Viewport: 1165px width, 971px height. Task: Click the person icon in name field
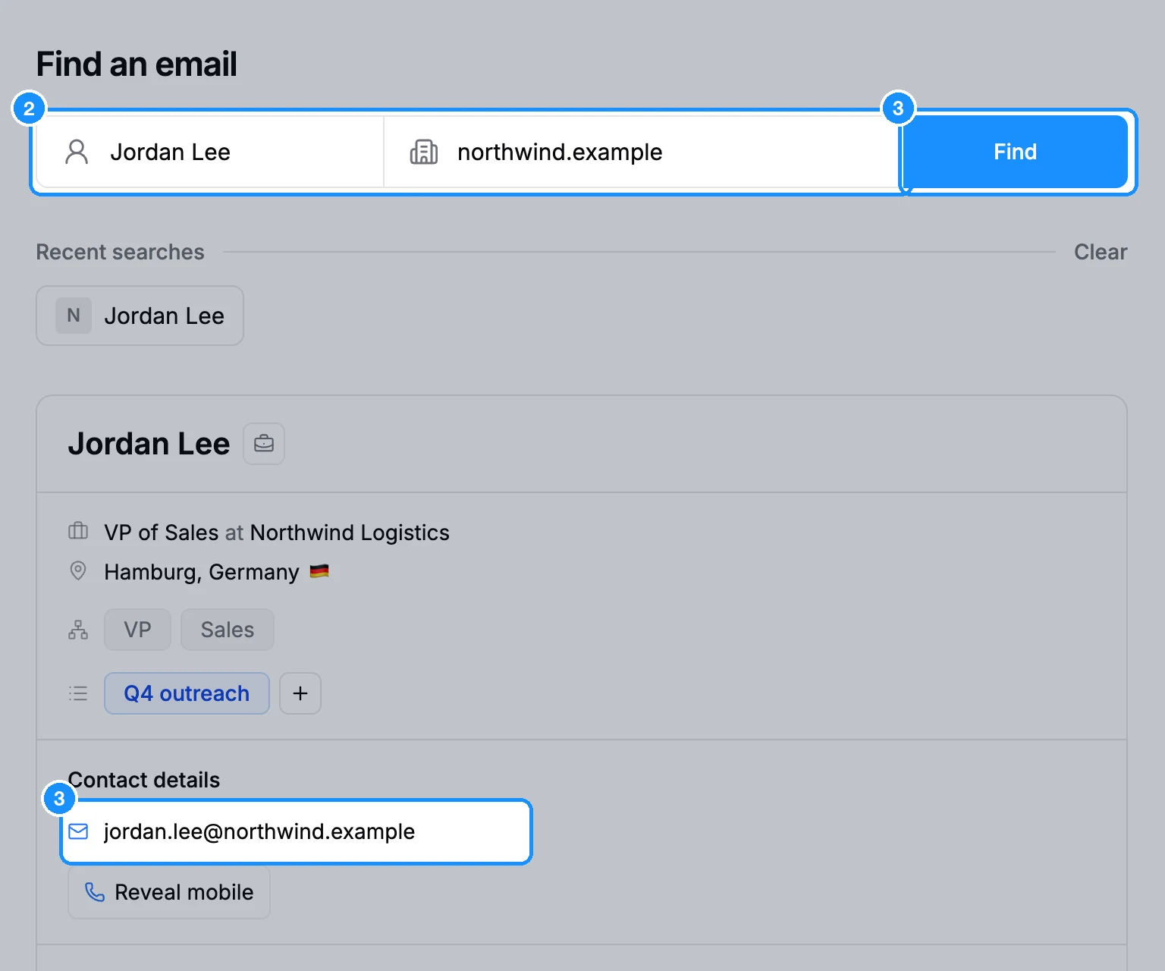[x=77, y=152]
